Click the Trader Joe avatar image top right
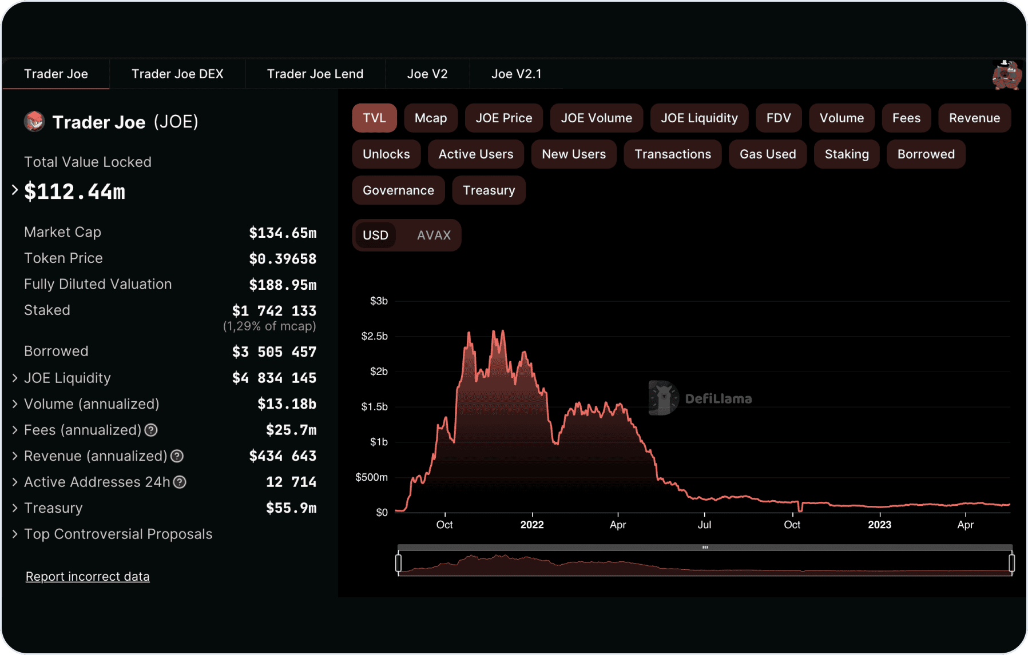The width and height of the screenshot is (1028, 655). (x=1007, y=74)
